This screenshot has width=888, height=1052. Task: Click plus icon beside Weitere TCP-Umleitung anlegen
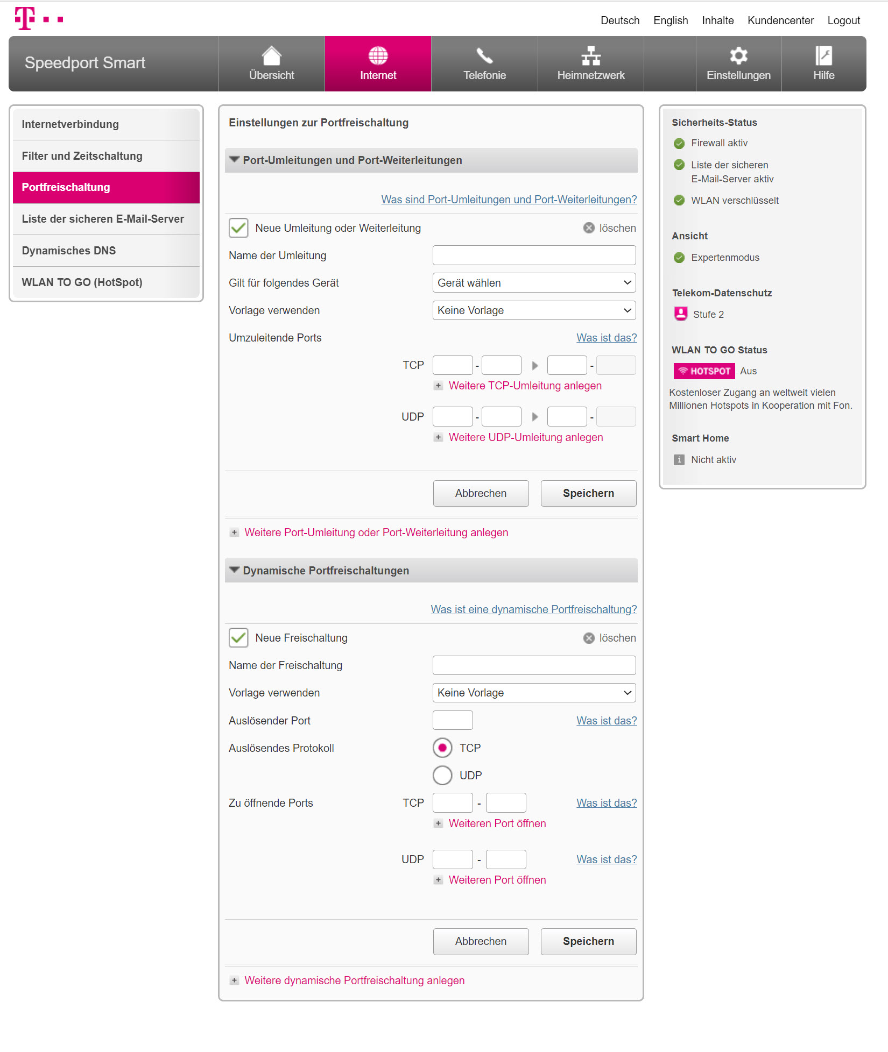[x=438, y=386]
